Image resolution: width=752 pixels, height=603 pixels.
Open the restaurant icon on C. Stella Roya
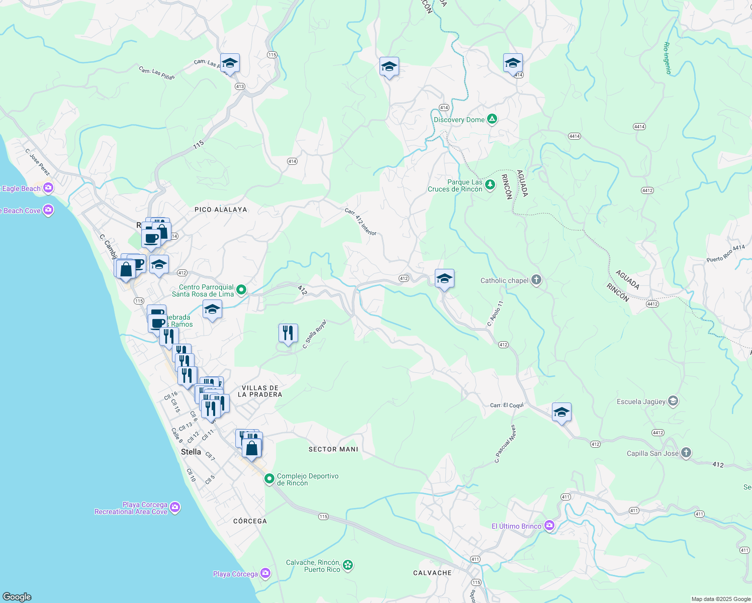coord(288,333)
